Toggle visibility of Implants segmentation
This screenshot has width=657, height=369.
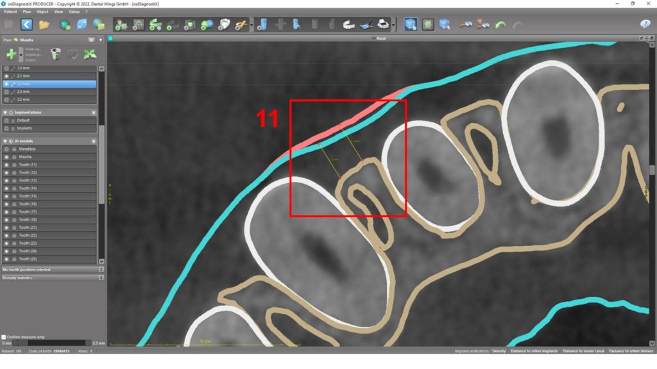tap(6, 128)
